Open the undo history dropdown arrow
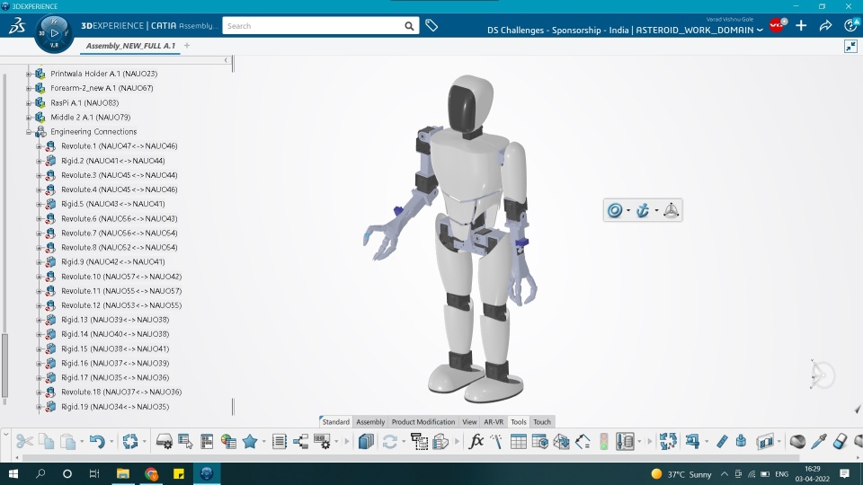 (111, 442)
